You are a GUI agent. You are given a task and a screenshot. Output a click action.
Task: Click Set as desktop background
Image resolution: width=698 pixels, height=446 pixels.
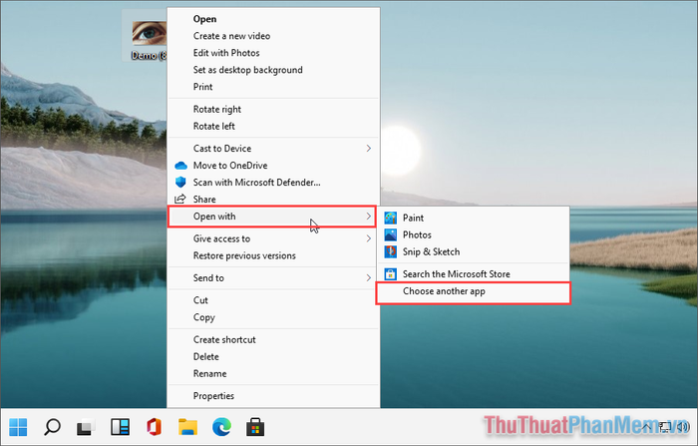coord(247,70)
